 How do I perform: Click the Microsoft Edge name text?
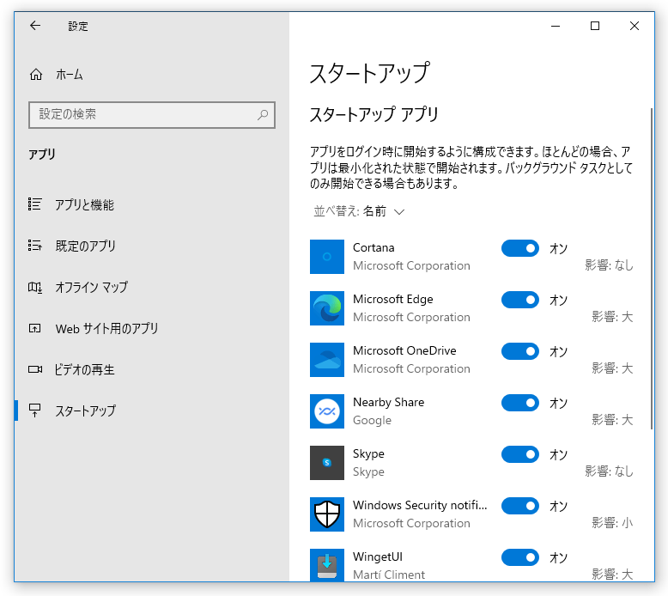[x=392, y=300]
